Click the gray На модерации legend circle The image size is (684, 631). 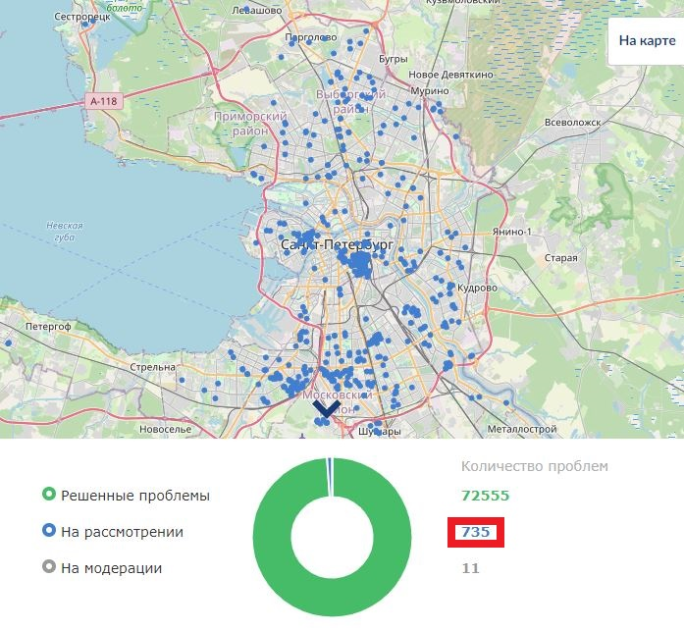pyautogui.click(x=49, y=566)
